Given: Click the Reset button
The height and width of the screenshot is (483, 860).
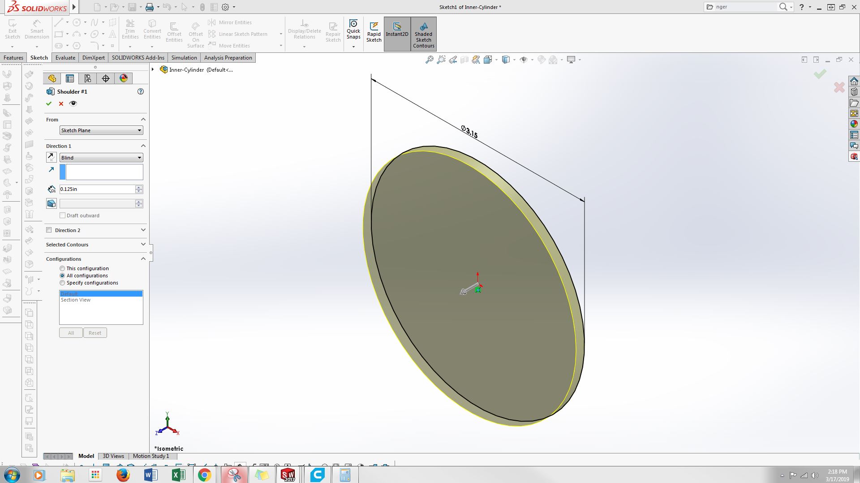Looking at the screenshot, I should 95,333.
